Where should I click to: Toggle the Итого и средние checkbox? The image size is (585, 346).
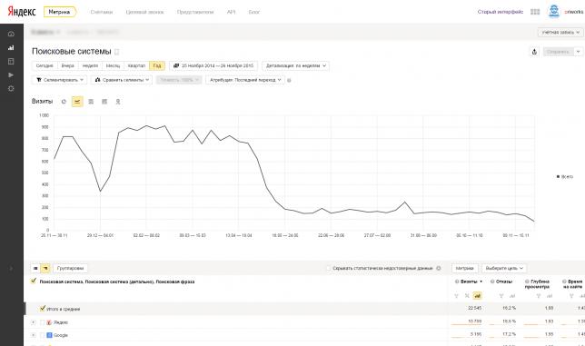(x=43, y=309)
